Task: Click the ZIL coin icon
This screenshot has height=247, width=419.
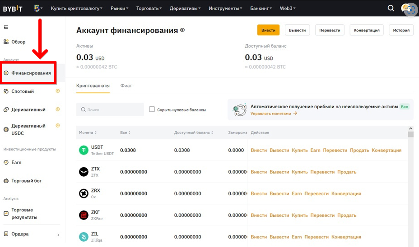Action: (x=84, y=237)
